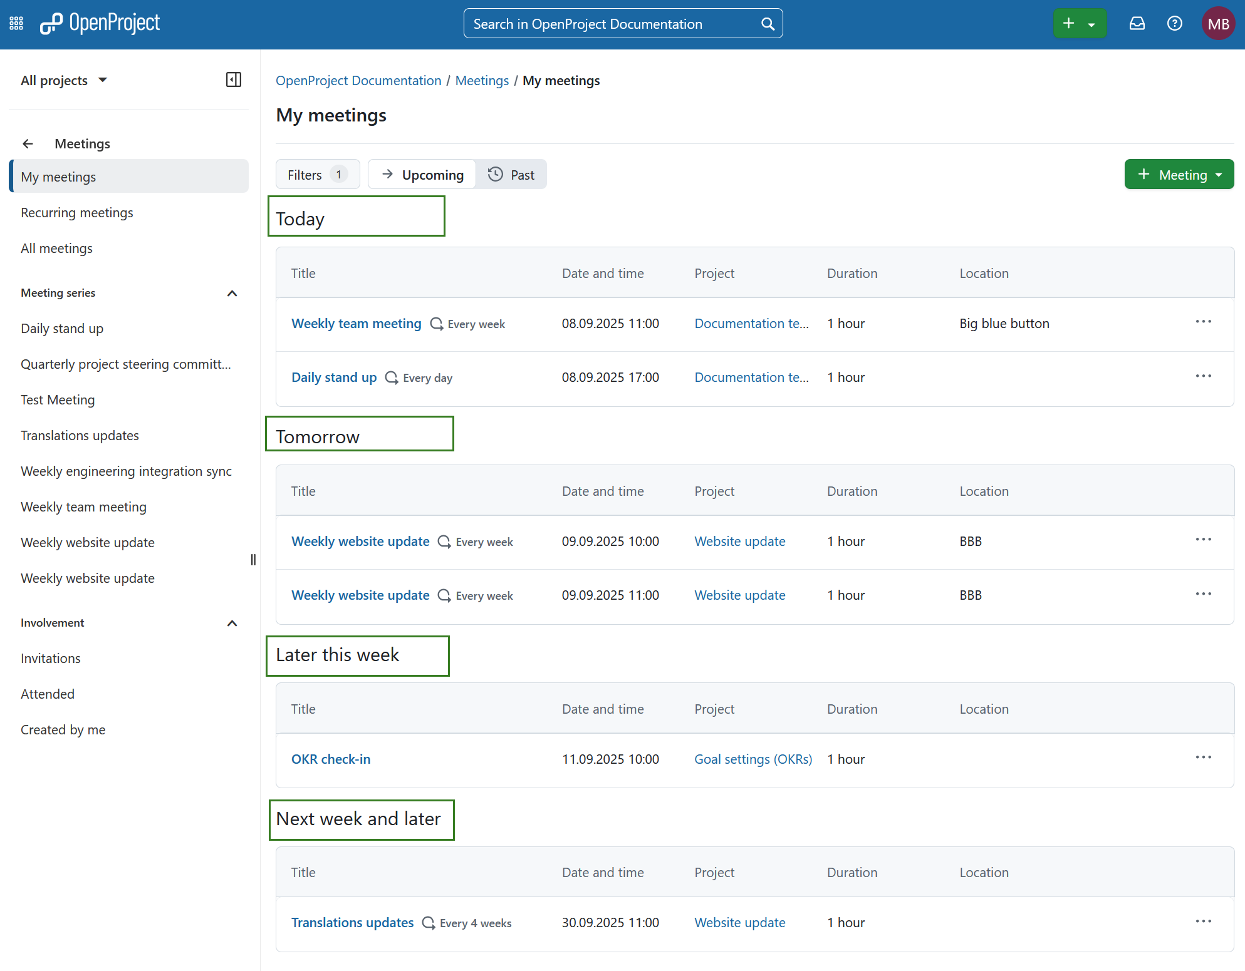Image resolution: width=1245 pixels, height=971 pixels.
Task: Collapse the Involvement section
Action: point(232,623)
